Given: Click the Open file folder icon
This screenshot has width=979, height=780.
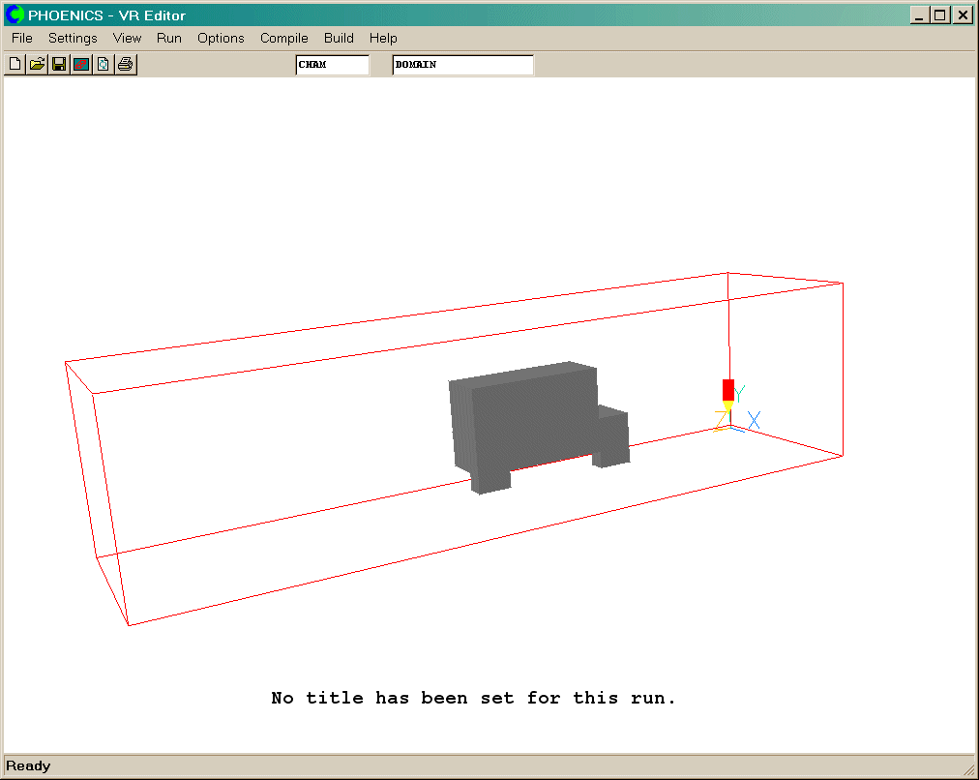Looking at the screenshot, I should tap(37, 65).
